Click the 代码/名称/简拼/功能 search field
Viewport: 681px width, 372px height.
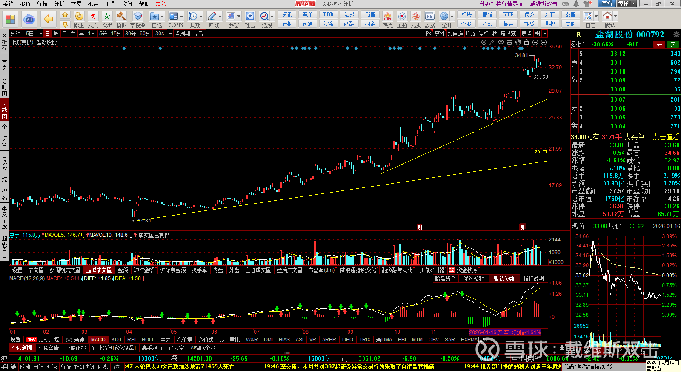coord(604,367)
